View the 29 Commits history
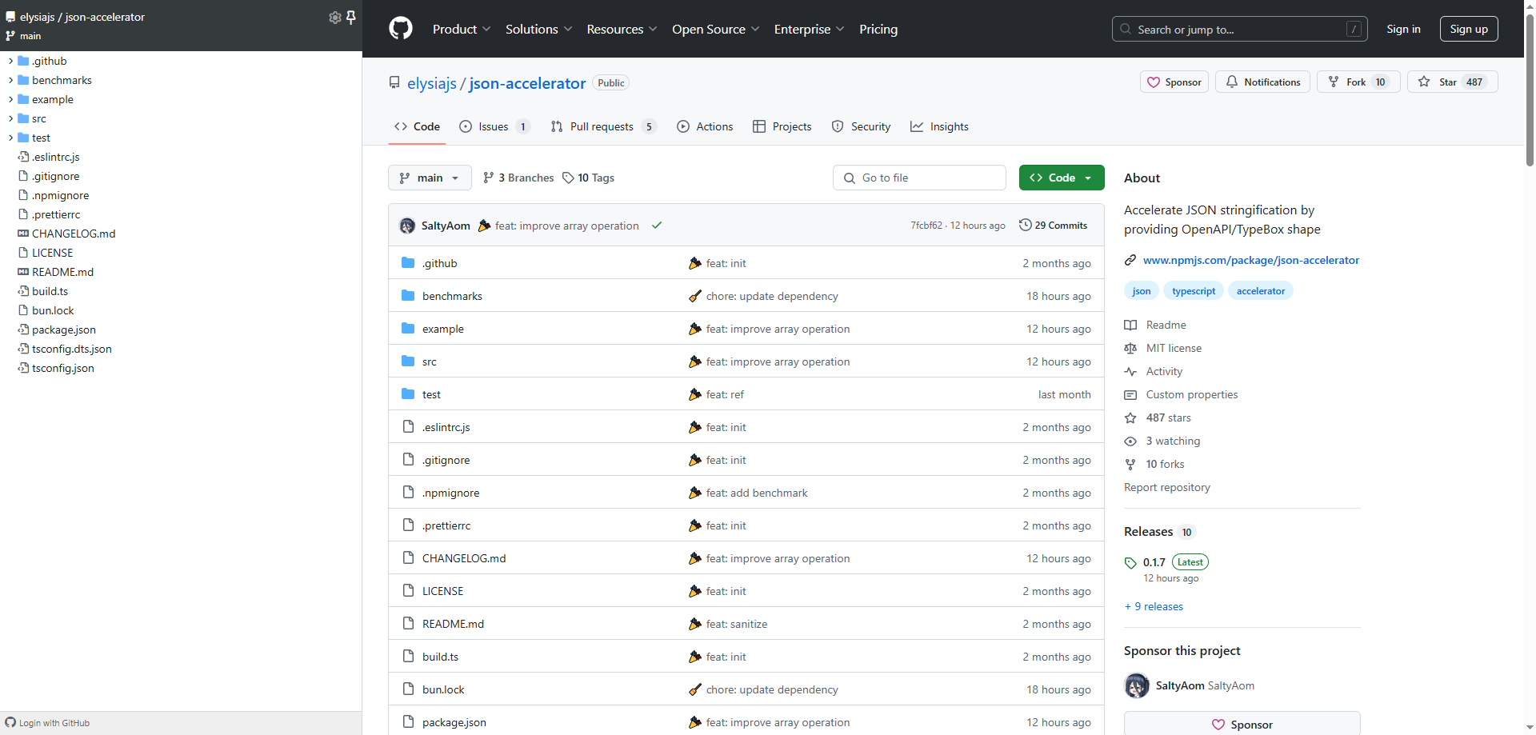This screenshot has width=1536, height=735. click(x=1053, y=226)
